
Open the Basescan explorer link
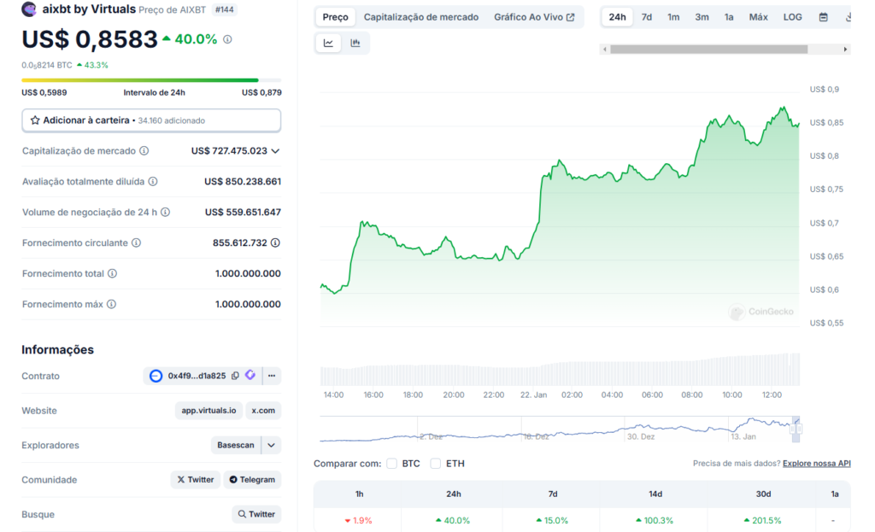click(x=236, y=445)
